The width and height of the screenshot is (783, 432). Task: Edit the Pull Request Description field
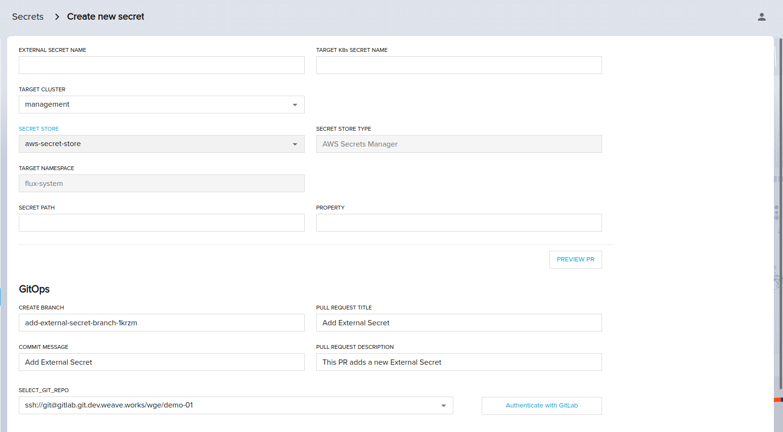click(459, 362)
